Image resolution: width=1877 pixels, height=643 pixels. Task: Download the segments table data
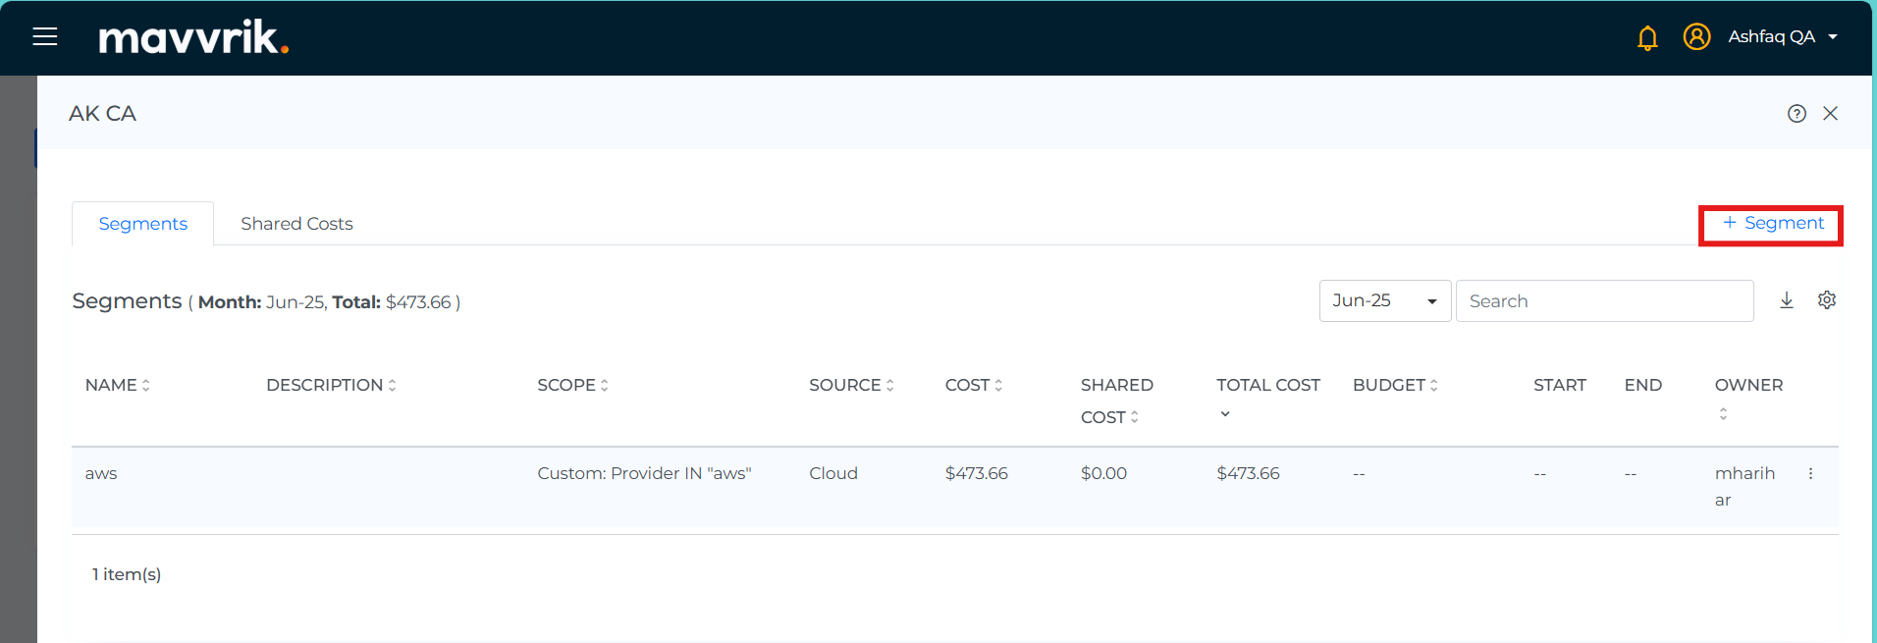click(x=1787, y=300)
